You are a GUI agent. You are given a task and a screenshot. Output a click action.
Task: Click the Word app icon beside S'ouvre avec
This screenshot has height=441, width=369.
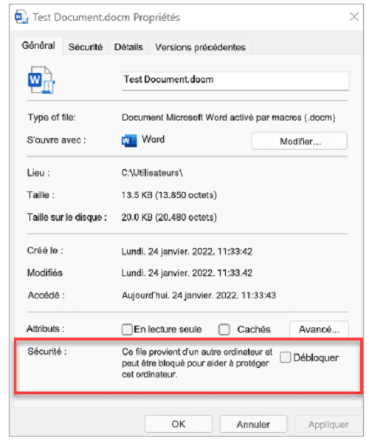pyautogui.click(x=129, y=140)
